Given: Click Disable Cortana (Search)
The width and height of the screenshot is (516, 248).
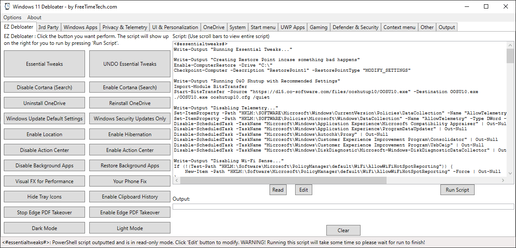Looking at the screenshot, I should point(44,88).
